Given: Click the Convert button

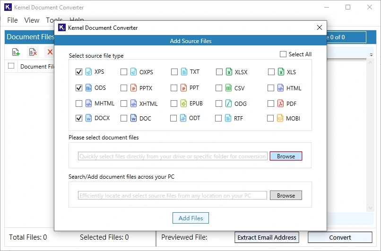Looking at the screenshot, I should [x=340, y=237].
